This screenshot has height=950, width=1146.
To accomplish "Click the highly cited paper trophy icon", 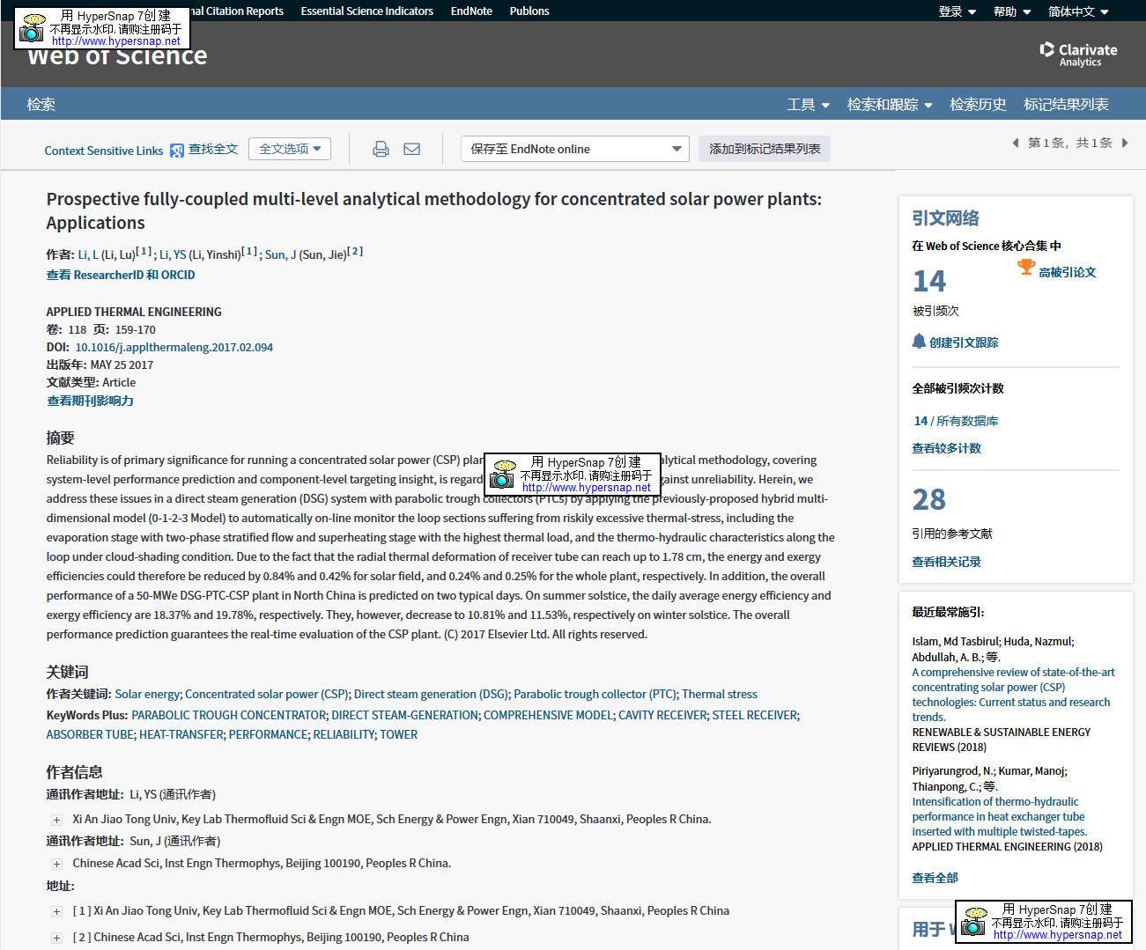I will 1026,267.
